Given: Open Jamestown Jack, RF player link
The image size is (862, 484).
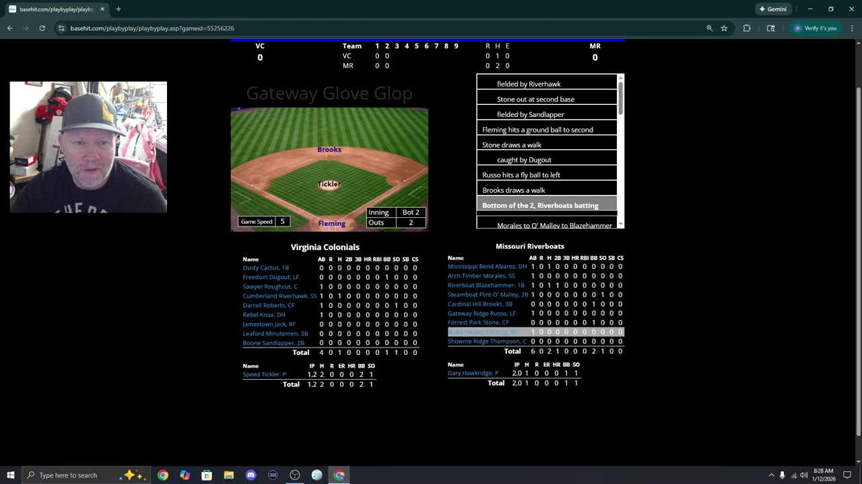Looking at the screenshot, I should click(x=269, y=324).
